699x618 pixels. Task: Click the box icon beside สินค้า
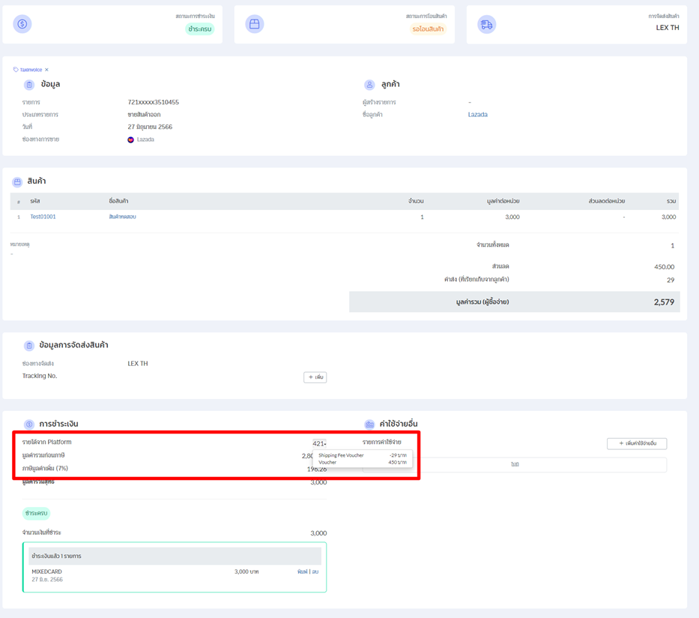19,181
